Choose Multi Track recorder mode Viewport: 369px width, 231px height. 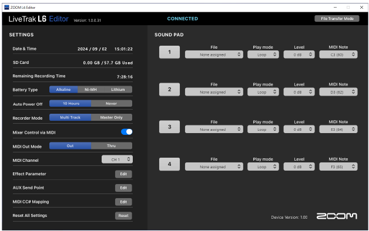tap(71, 117)
